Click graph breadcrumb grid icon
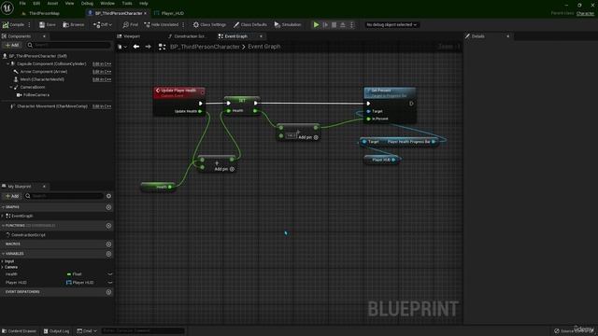598x336 pixels. point(162,47)
